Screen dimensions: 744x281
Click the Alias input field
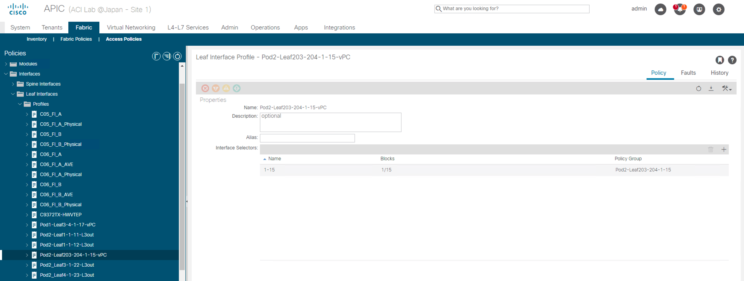point(307,138)
